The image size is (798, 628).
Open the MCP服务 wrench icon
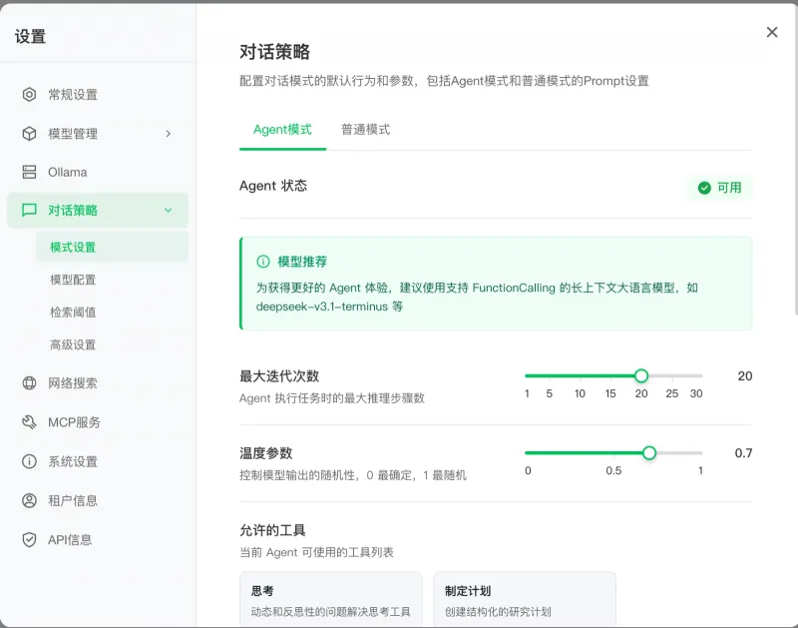click(30, 422)
